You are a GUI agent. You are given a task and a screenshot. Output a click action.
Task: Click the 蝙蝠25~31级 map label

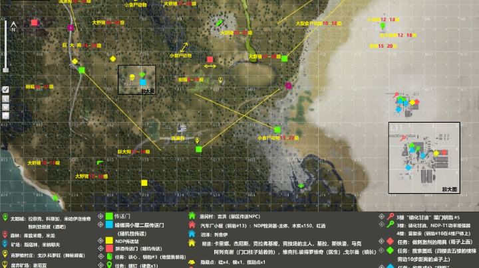[39, 87]
